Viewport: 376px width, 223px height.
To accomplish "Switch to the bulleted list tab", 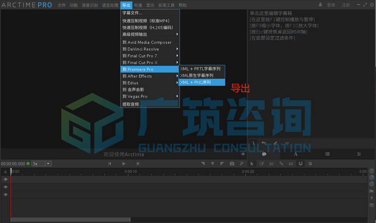I will point(327,154).
